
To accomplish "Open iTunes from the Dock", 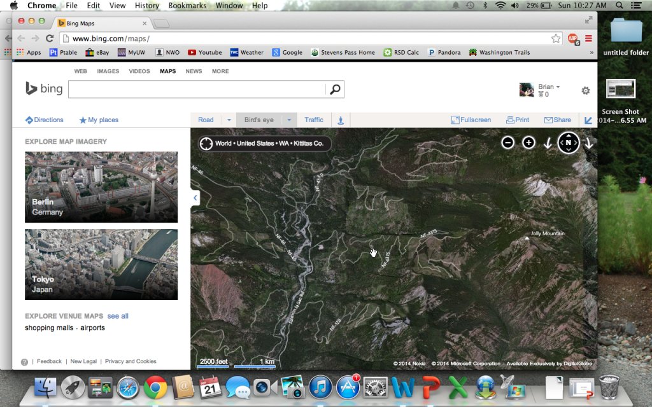I will click(x=320, y=387).
